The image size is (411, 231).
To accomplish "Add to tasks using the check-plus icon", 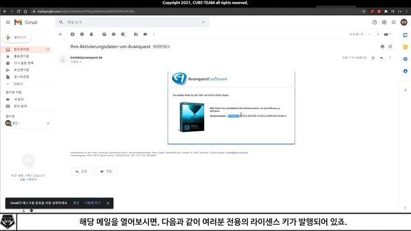I will (123, 34).
